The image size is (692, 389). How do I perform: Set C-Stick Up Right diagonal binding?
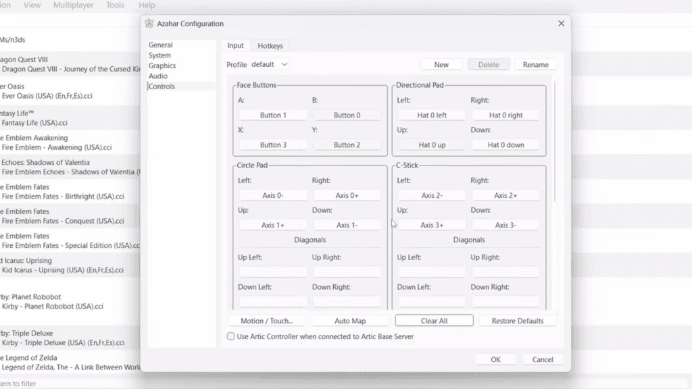click(x=505, y=272)
